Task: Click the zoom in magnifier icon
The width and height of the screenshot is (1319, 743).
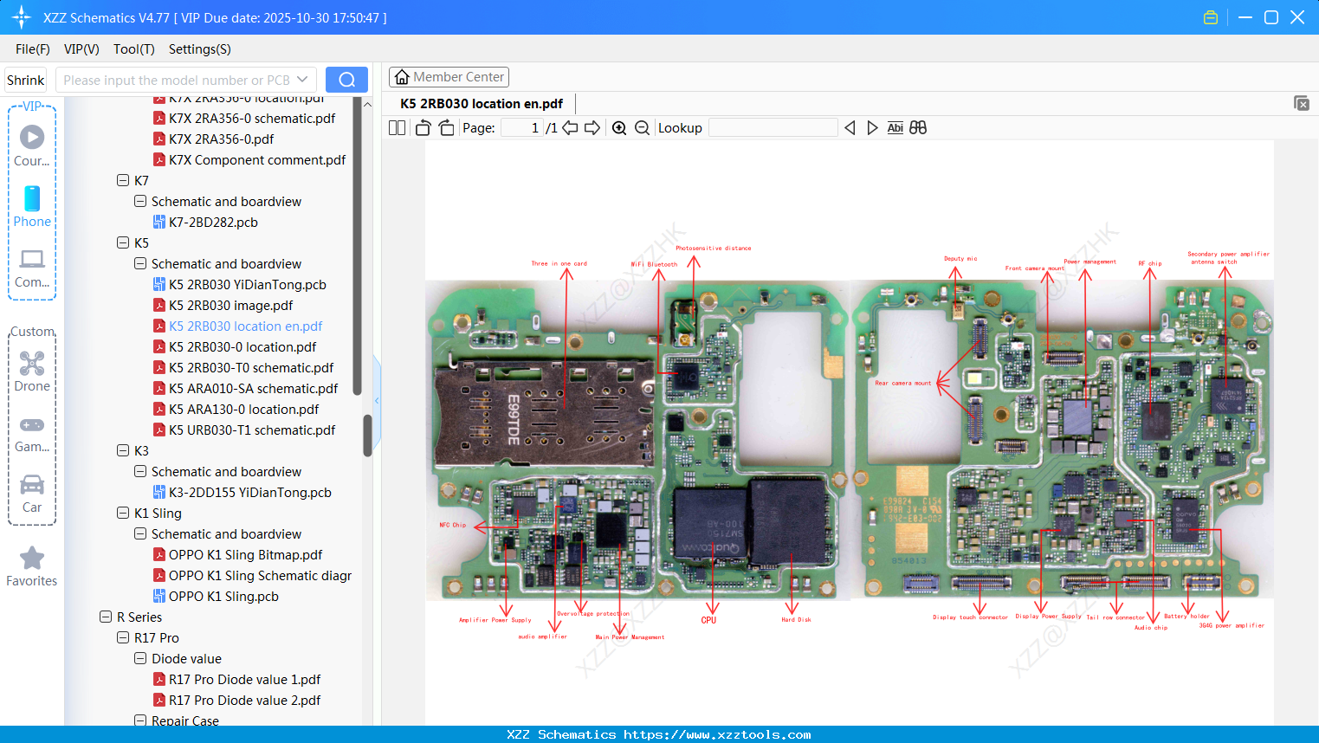Action: tap(619, 128)
